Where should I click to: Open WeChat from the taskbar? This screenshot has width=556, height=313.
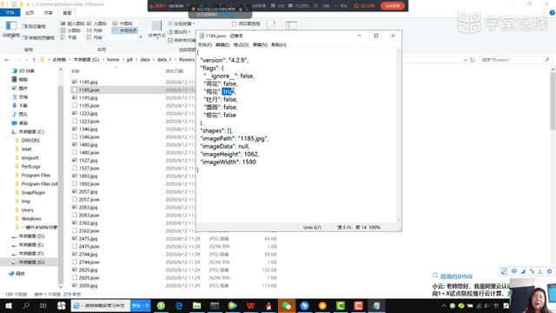tap(287, 305)
